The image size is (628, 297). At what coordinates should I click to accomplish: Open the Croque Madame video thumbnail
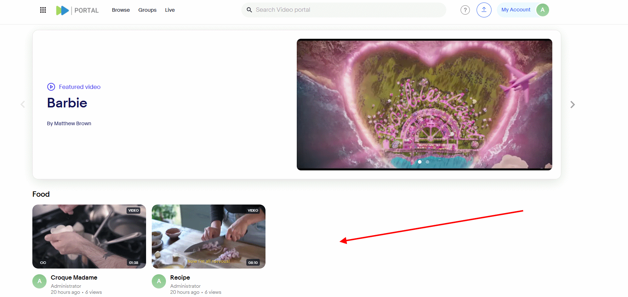(x=89, y=237)
